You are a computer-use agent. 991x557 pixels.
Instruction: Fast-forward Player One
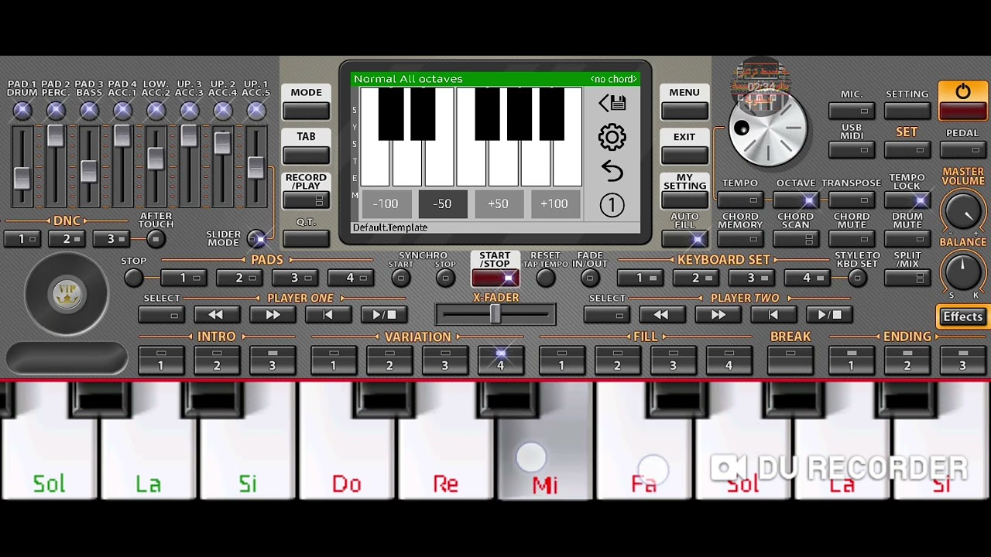tap(273, 315)
